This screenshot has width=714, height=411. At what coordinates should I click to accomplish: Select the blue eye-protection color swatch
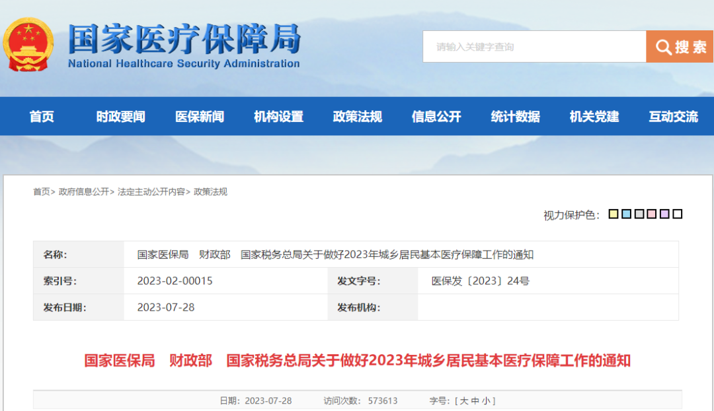tap(626, 214)
